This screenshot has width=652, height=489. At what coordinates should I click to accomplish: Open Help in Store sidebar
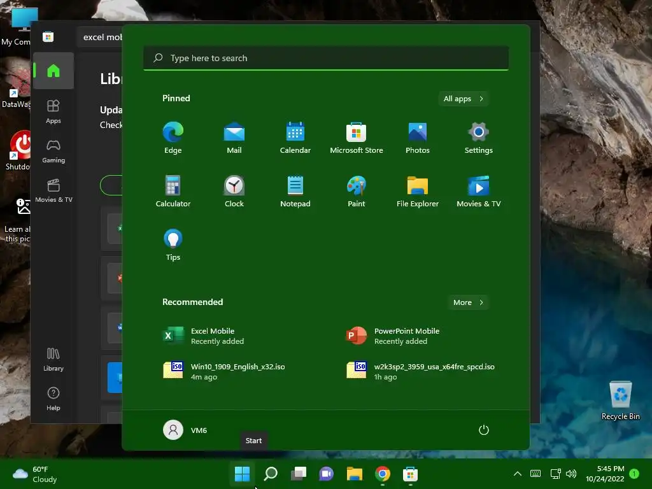(53, 399)
